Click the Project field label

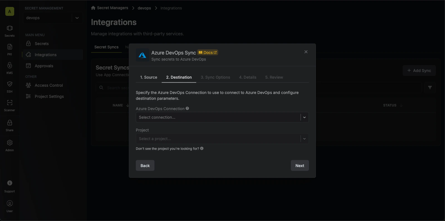point(142,130)
